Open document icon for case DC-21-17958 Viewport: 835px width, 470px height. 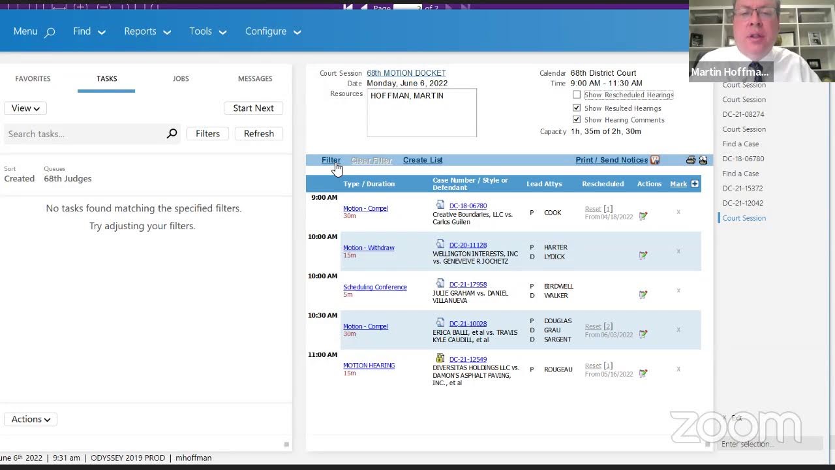(x=440, y=283)
